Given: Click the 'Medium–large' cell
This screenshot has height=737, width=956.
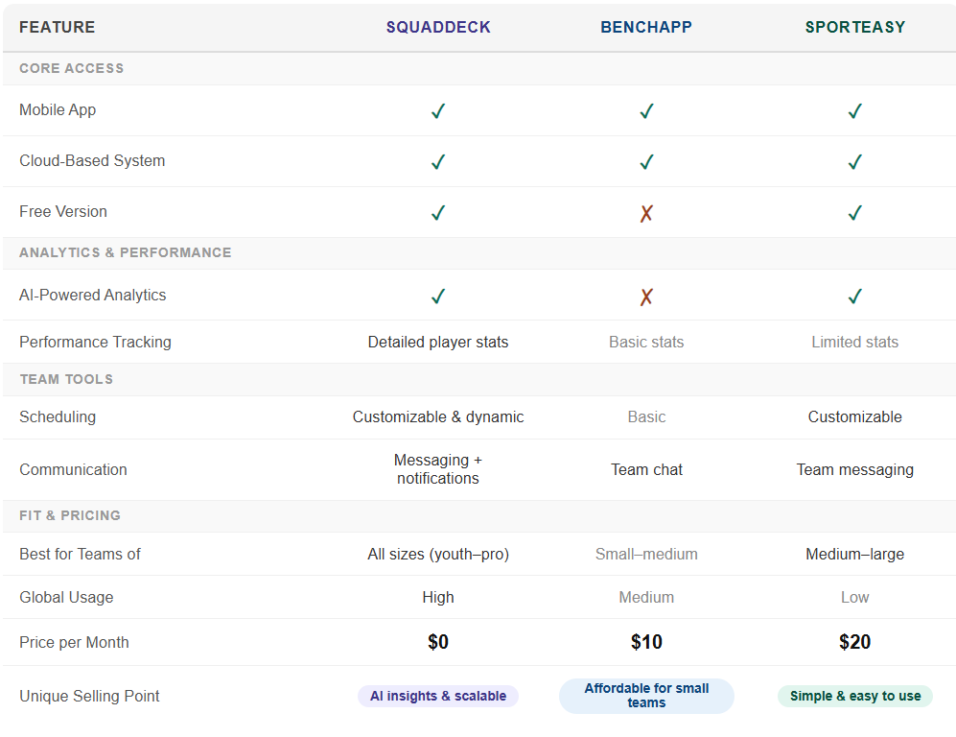Looking at the screenshot, I should 854,554.
